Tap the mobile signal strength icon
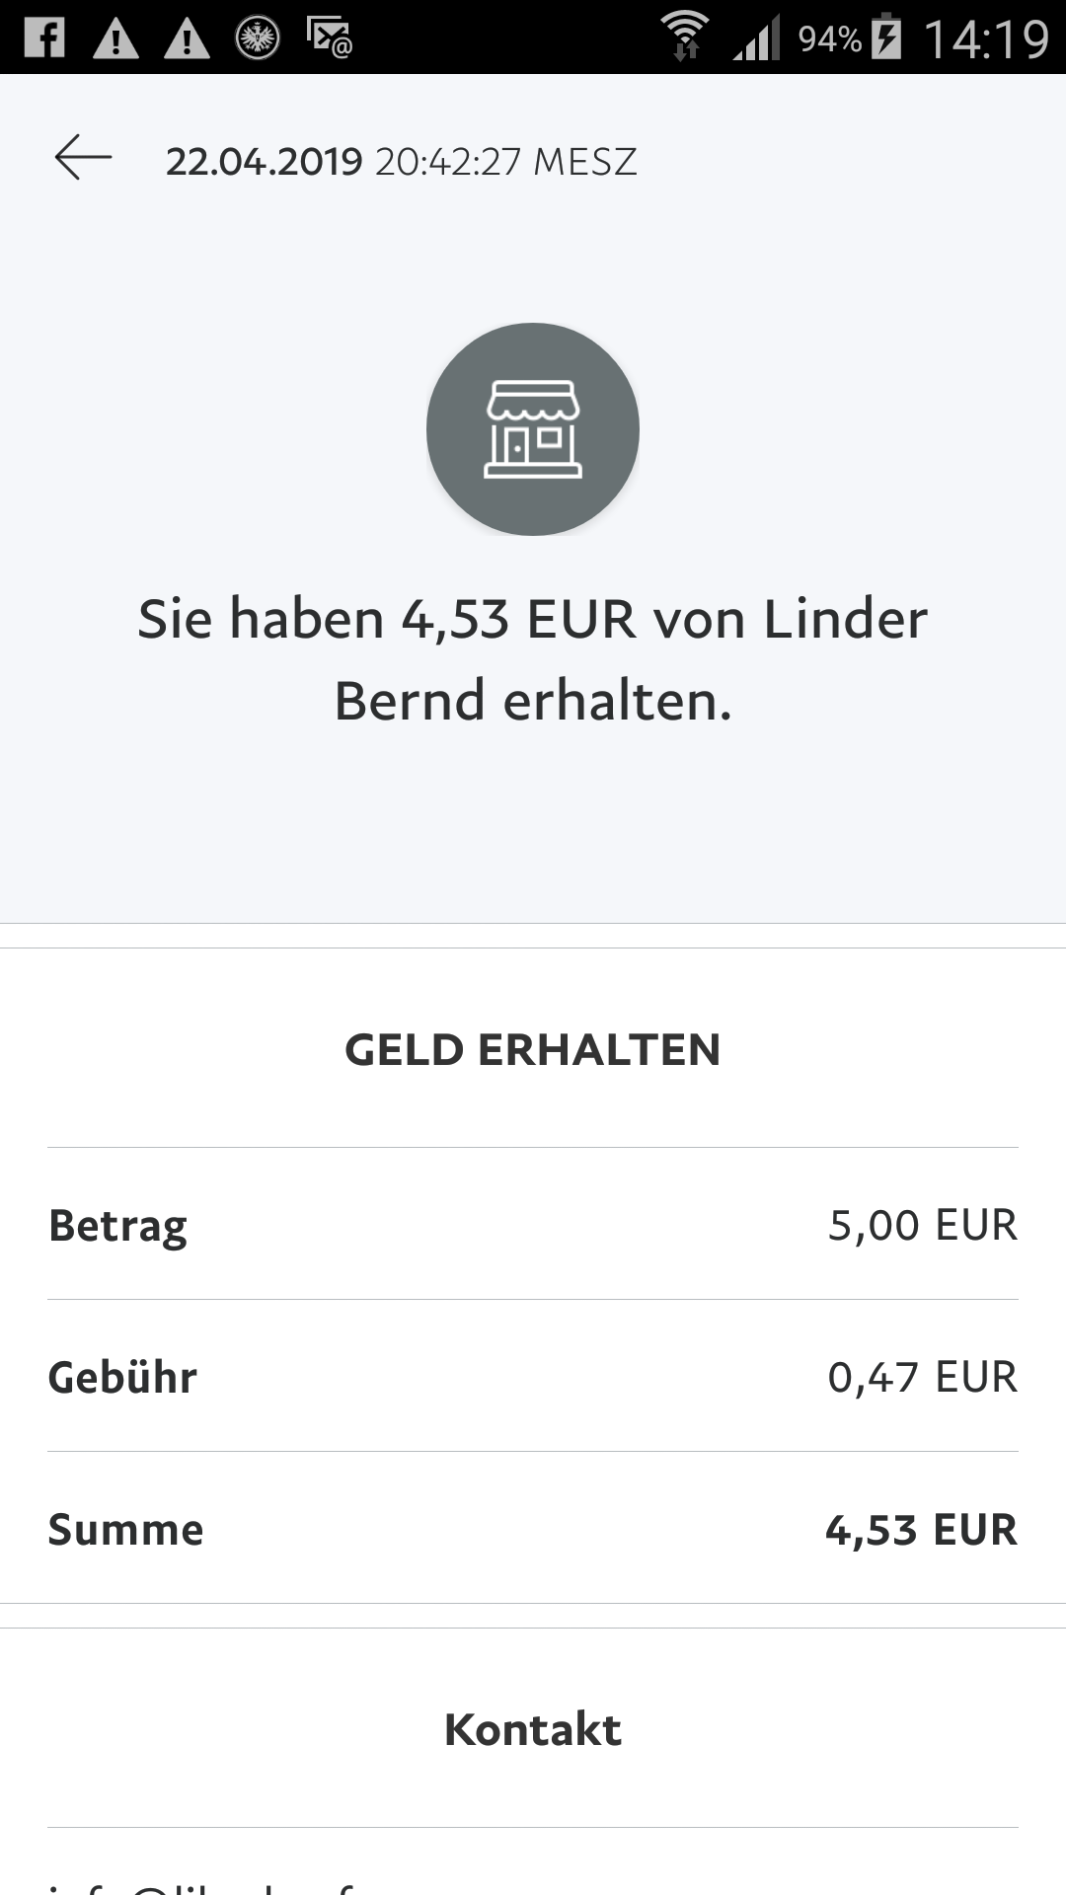The image size is (1066, 1895). [x=756, y=38]
